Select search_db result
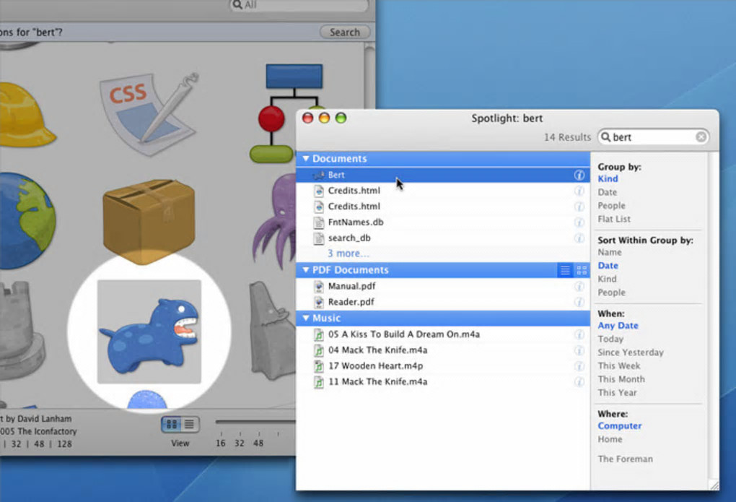Screen dimensions: 736x502 (x=442, y=238)
